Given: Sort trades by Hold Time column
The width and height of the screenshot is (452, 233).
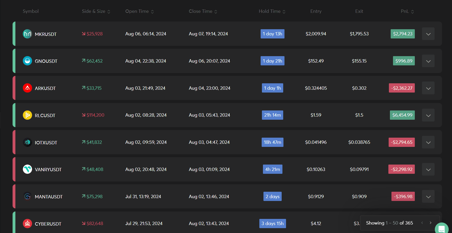Looking at the screenshot, I should pos(272,12).
